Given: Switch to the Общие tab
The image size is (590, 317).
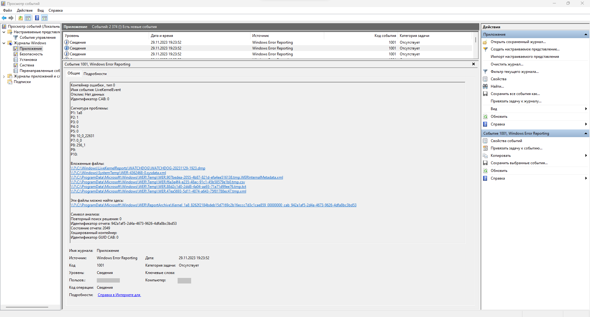Looking at the screenshot, I should tap(74, 73).
